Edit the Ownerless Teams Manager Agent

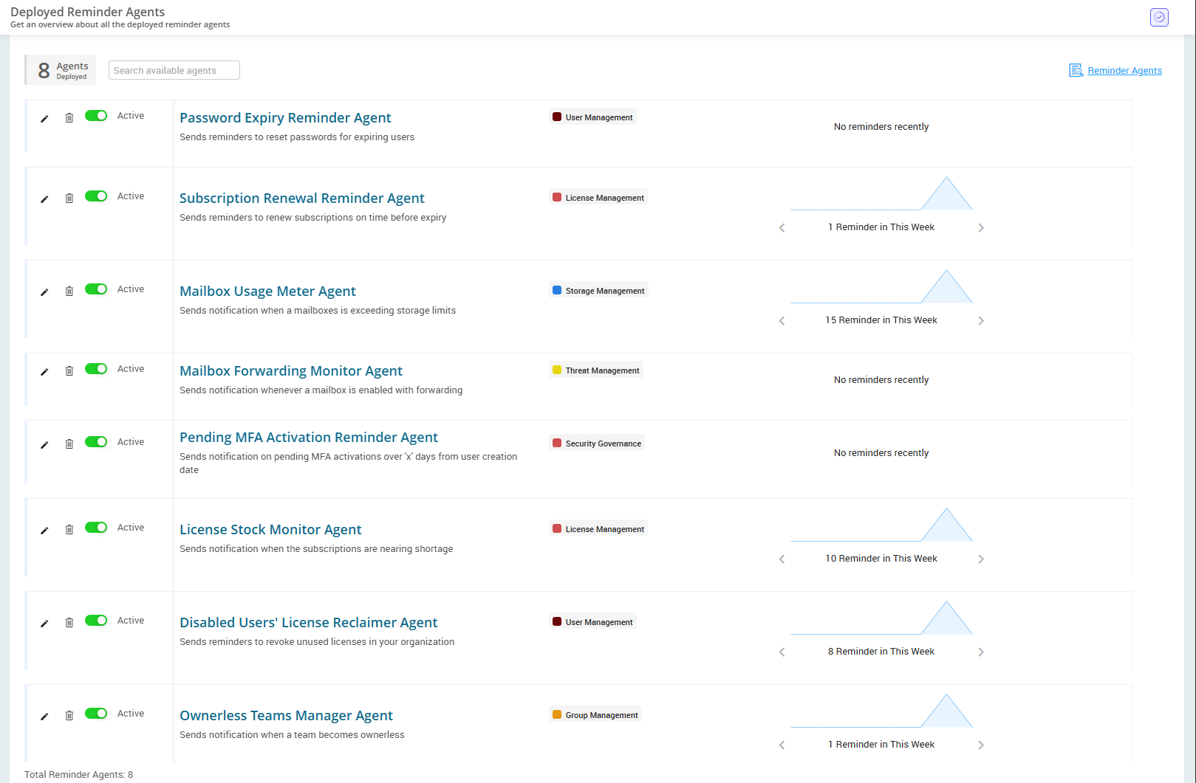click(44, 717)
